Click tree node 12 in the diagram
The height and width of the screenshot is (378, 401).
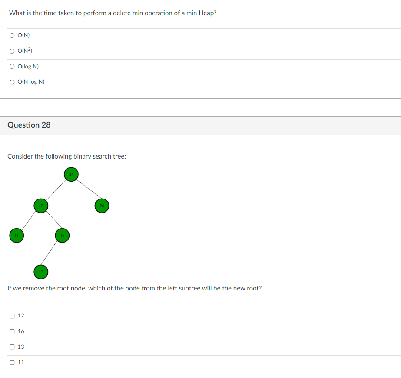(x=41, y=206)
